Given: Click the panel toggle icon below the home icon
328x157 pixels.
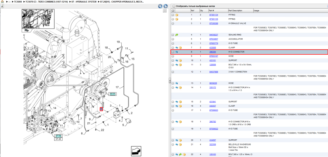Looking at the screenshot, I should [2, 6].
